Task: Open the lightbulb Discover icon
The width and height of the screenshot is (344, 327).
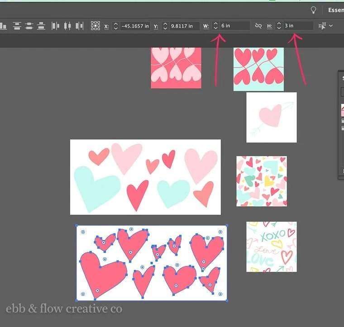Action: tap(314, 10)
